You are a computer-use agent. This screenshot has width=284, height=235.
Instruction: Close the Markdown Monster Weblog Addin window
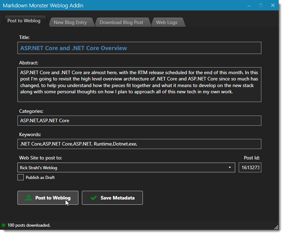point(273,5)
